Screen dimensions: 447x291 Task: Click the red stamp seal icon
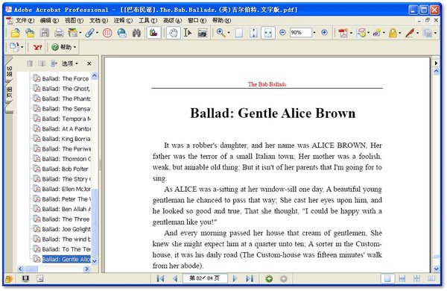(107, 33)
